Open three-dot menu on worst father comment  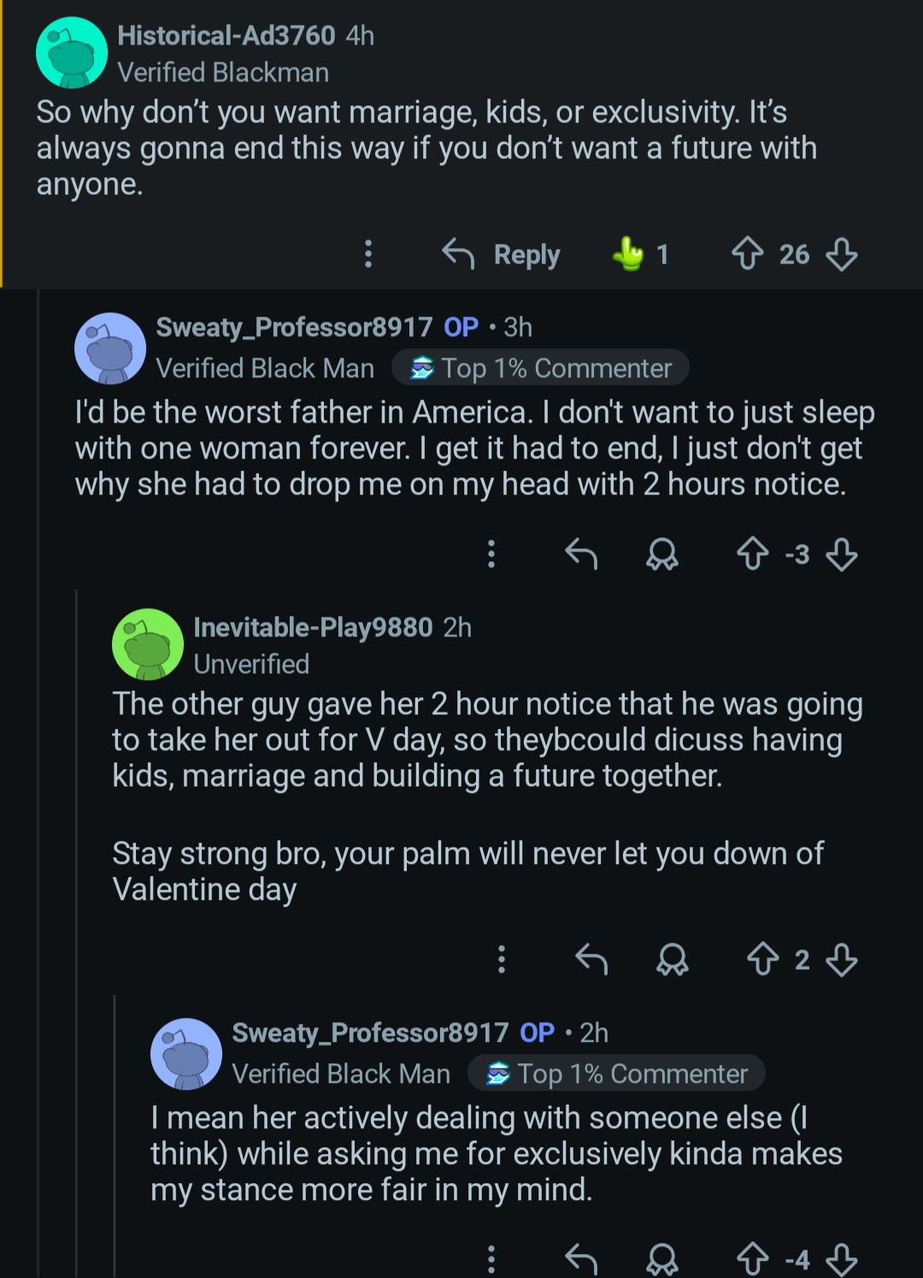491,554
